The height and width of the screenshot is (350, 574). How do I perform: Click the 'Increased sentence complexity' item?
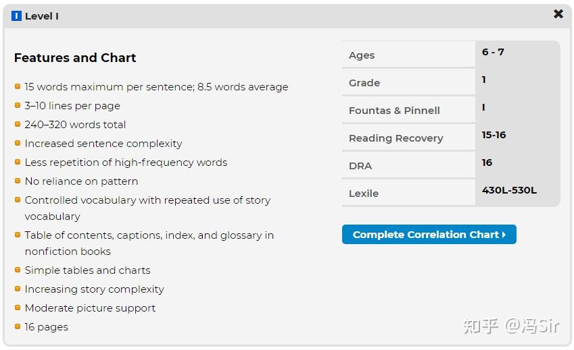(x=103, y=144)
